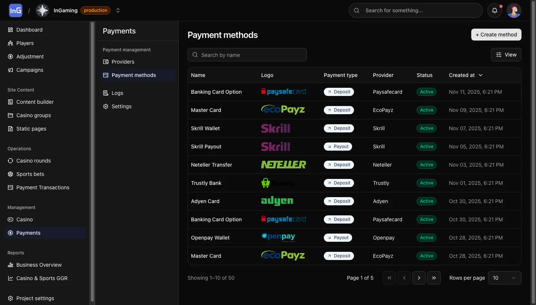The width and height of the screenshot is (536, 305).
Task: Open the notification bell
Action: [495, 10]
